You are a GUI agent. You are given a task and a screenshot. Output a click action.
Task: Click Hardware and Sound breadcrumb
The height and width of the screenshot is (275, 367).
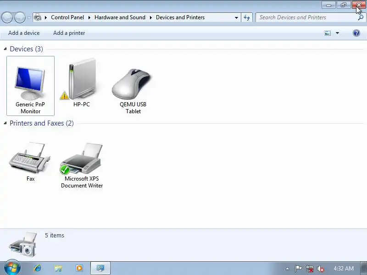tap(120, 17)
